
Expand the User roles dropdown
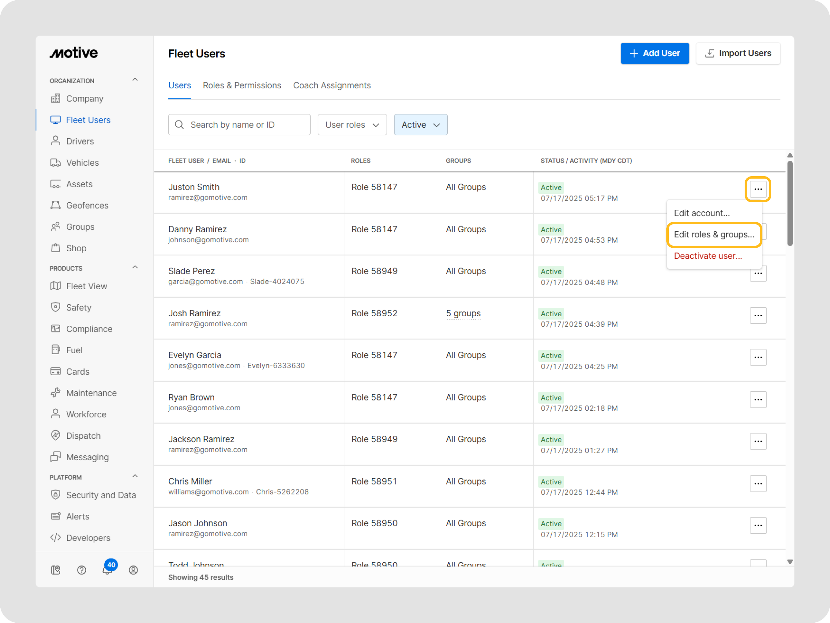point(352,125)
